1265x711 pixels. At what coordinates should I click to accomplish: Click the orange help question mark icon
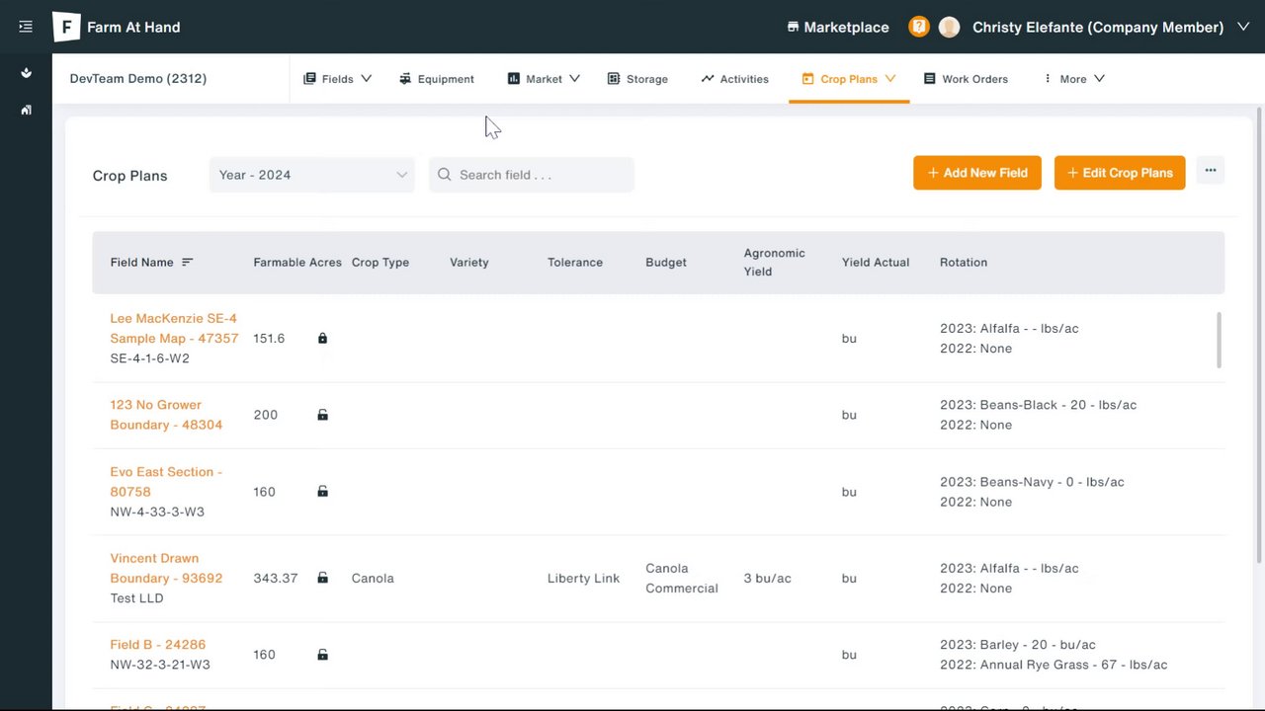pos(919,27)
